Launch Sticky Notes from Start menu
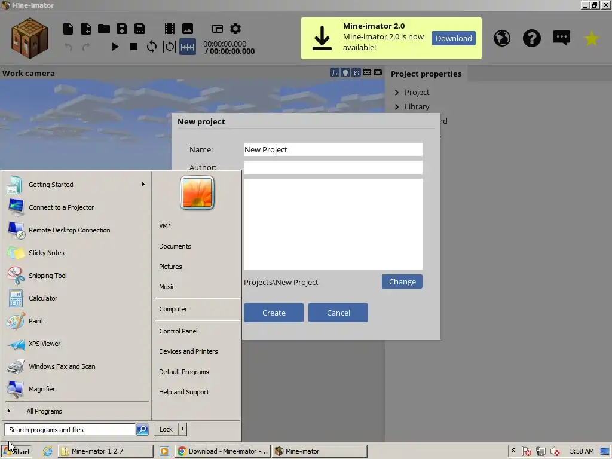 [76, 253]
